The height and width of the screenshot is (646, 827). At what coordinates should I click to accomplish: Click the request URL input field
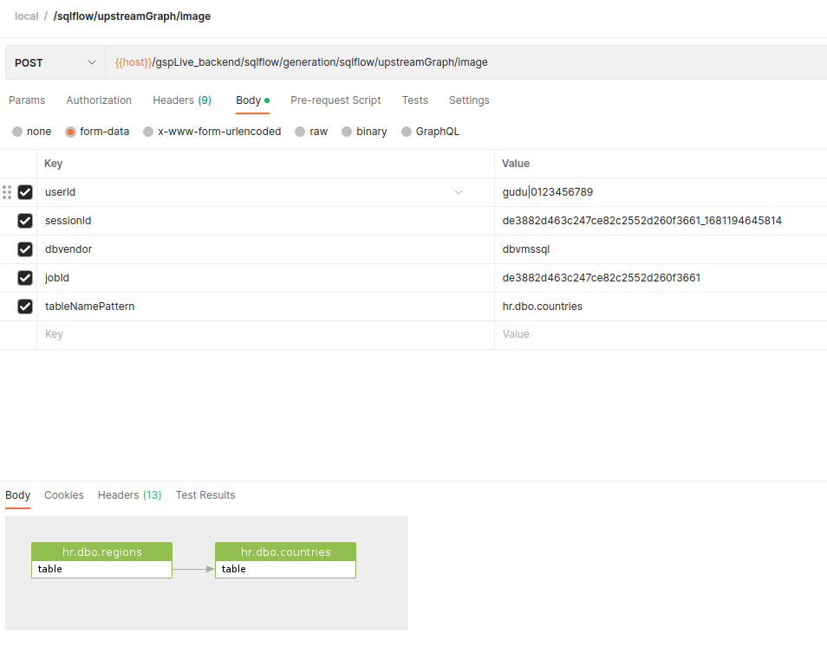468,62
